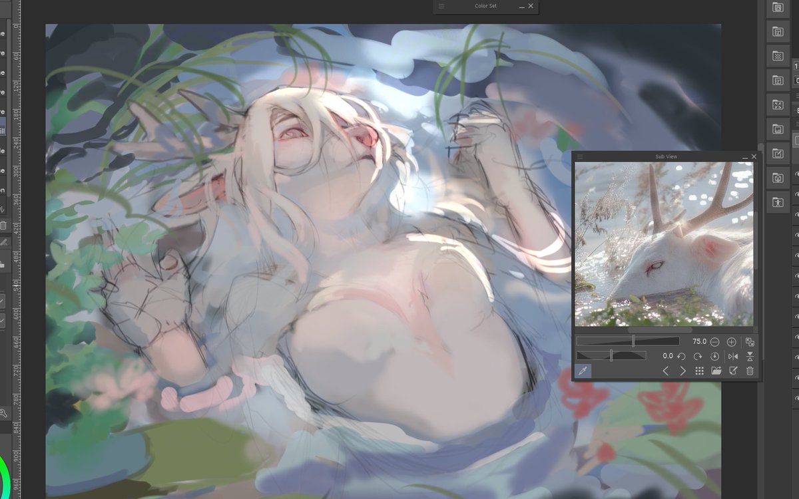Image resolution: width=799 pixels, height=499 pixels.
Task: Click the Sub View rotation slider
Action: (611, 356)
